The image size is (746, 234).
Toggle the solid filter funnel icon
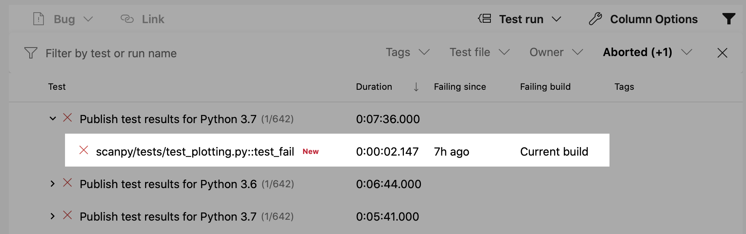(729, 19)
